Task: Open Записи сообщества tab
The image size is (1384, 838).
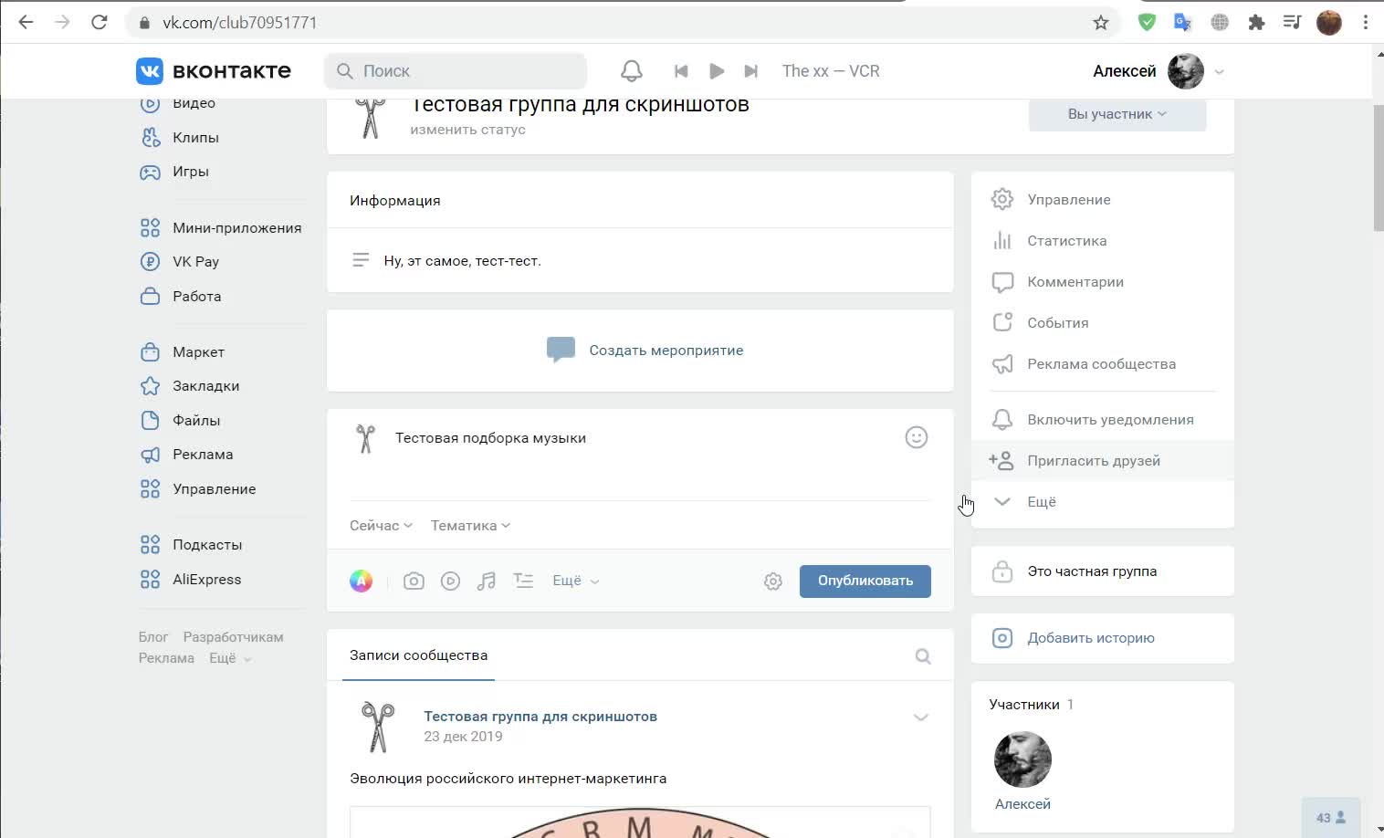Action: point(419,655)
